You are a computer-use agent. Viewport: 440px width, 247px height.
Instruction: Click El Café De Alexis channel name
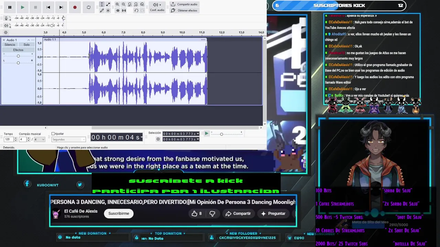tap(81, 211)
